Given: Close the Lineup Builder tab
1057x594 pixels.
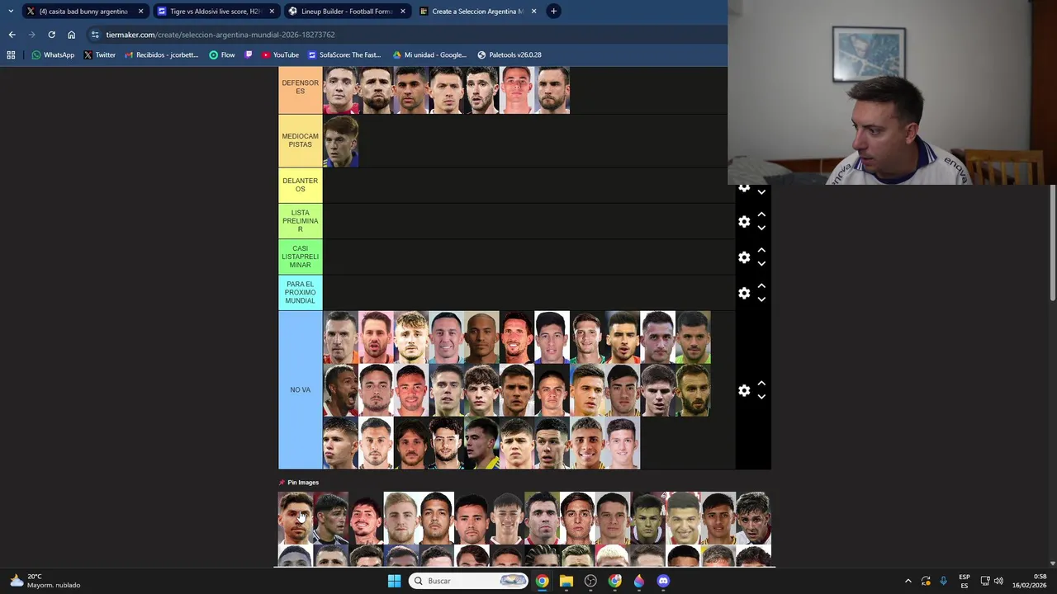Looking at the screenshot, I should pyautogui.click(x=403, y=12).
